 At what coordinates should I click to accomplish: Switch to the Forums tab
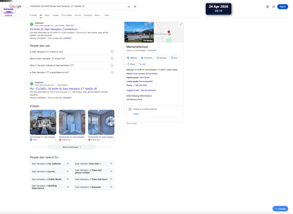coord(78,15)
